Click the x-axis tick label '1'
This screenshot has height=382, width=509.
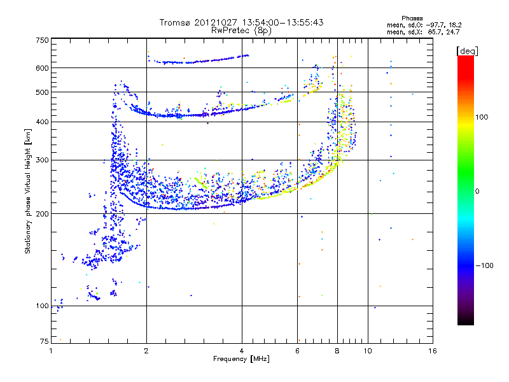click(x=51, y=351)
